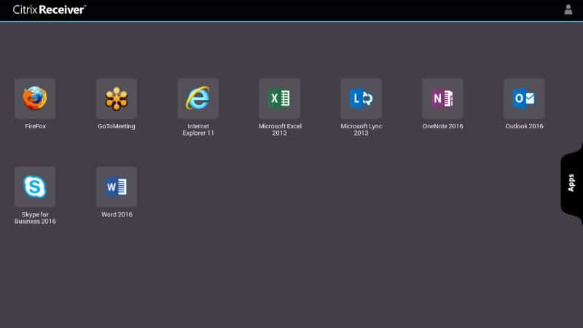Viewport: 583px width, 328px height.
Task: Click the "Internet Explorer 11" label
Action: (197, 130)
